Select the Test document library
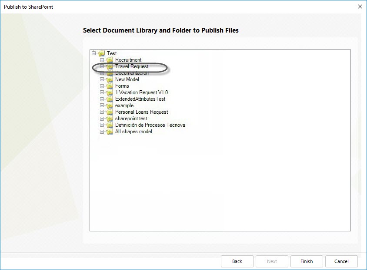Image resolution: width=367 pixels, height=270 pixels. (x=112, y=53)
